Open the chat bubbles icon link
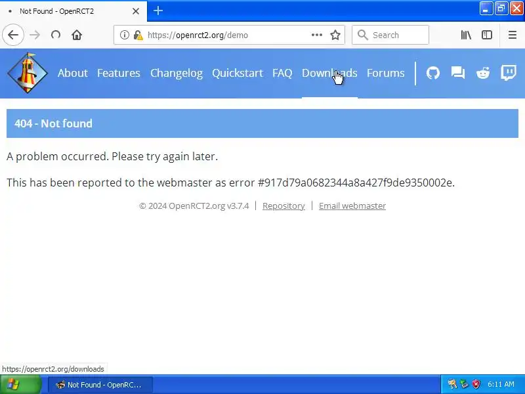This screenshot has height=394, width=525. (x=457, y=73)
